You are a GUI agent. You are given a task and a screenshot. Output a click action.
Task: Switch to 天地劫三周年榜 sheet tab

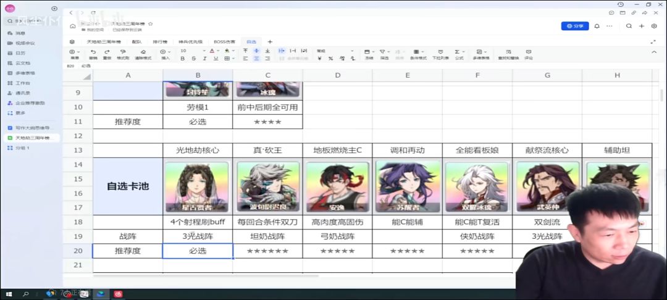(104, 41)
